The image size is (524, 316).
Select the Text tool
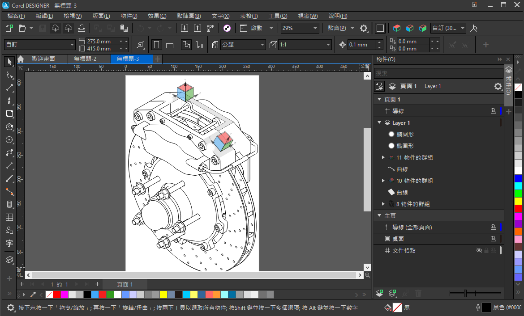pyautogui.click(x=9, y=243)
